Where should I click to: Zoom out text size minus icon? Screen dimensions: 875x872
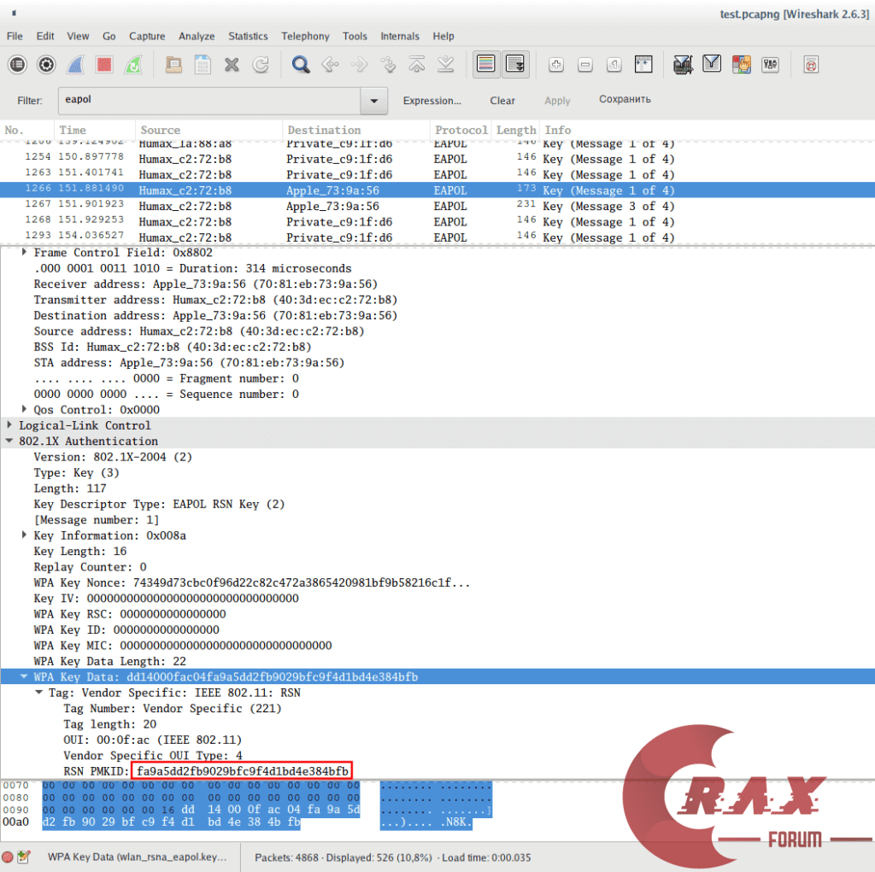584,65
